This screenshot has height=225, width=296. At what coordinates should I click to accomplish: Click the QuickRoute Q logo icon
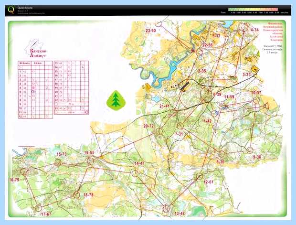11,10
